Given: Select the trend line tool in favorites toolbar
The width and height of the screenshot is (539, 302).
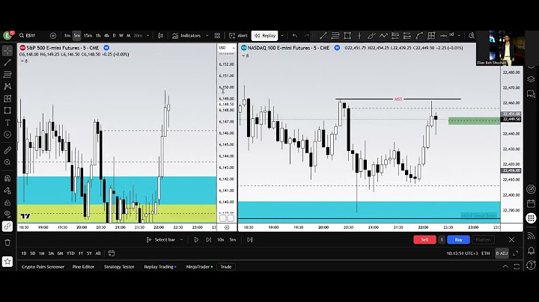Looking at the screenshot, I should pos(323,35).
